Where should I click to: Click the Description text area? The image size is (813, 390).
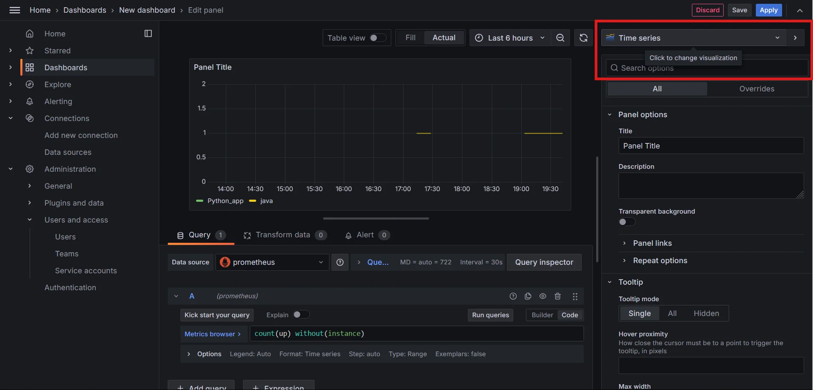pos(711,186)
